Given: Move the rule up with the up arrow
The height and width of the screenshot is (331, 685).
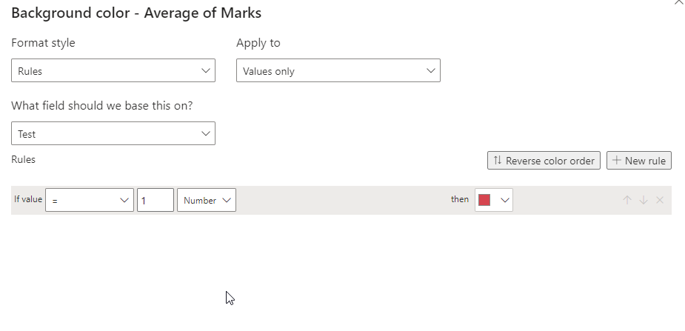Looking at the screenshot, I should click(x=627, y=200).
